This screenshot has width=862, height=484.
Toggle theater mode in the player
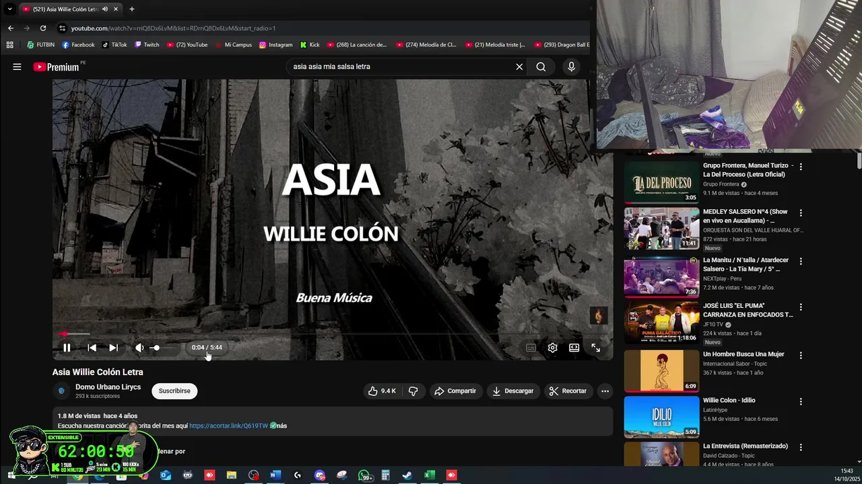click(x=574, y=348)
